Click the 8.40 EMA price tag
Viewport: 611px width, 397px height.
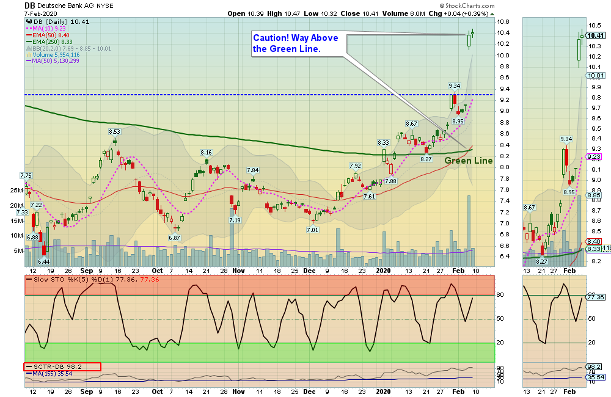[x=594, y=241]
